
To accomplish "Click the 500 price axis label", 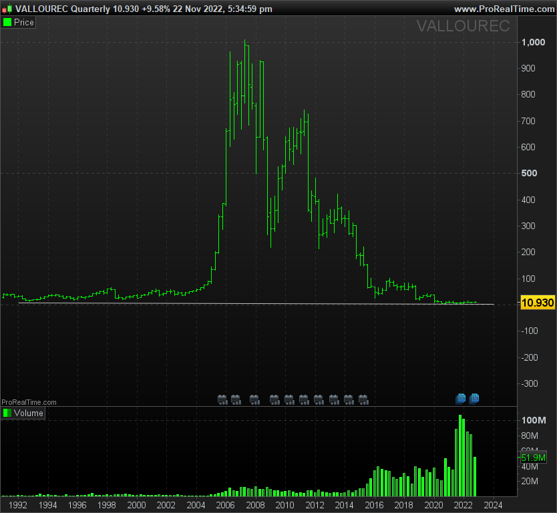I will pos(529,174).
